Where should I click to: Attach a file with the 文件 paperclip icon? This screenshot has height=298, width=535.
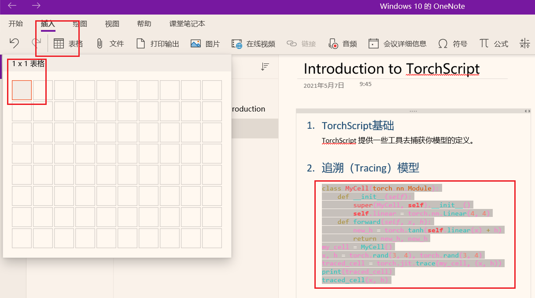(x=100, y=43)
